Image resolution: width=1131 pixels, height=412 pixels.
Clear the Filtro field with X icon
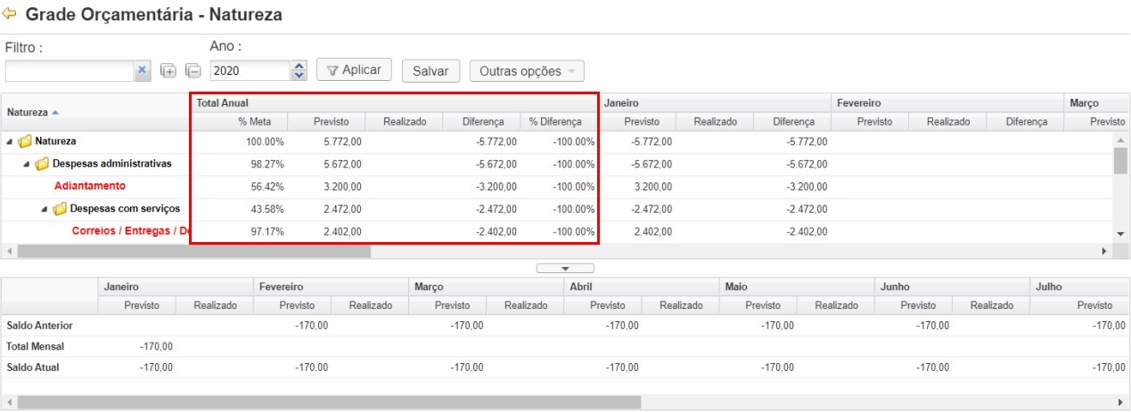(x=142, y=71)
